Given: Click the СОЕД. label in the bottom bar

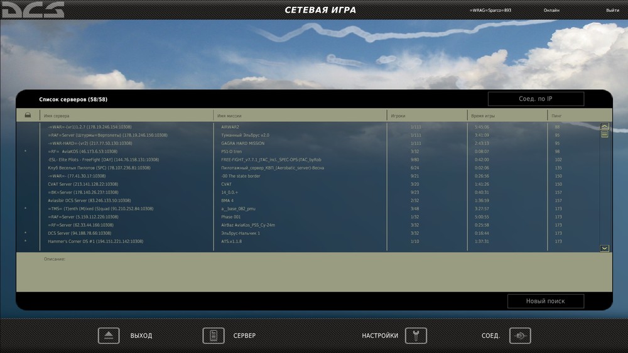Looking at the screenshot, I should [x=490, y=336].
